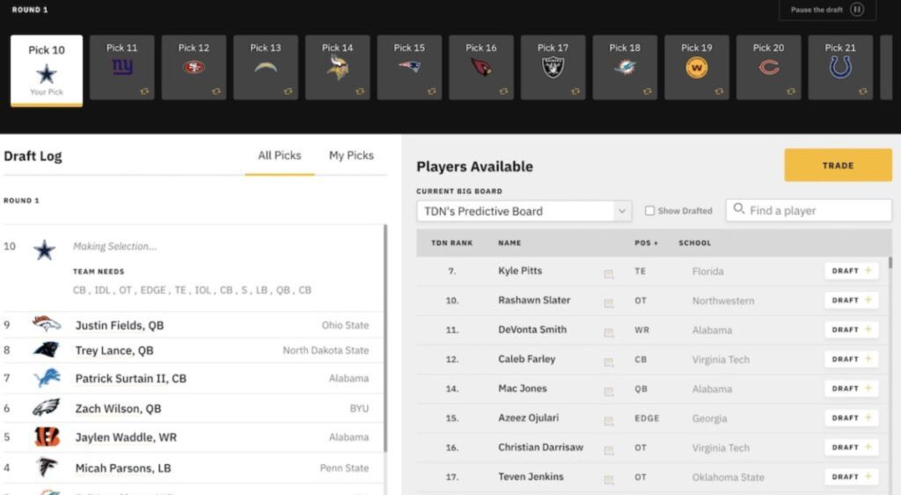Image resolution: width=901 pixels, height=495 pixels.
Task: Click the Patriots logo on Pick 15
Action: 409,67
